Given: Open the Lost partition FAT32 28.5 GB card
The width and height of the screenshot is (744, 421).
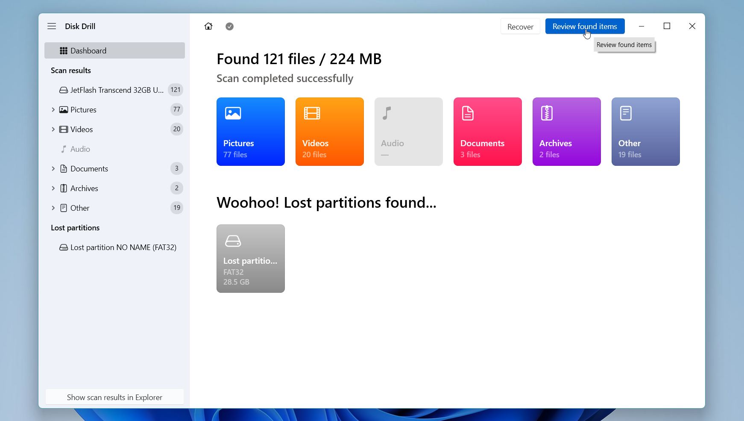Looking at the screenshot, I should click(251, 259).
